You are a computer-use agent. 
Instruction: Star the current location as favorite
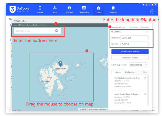pyautogui.click(x=147, y=32)
